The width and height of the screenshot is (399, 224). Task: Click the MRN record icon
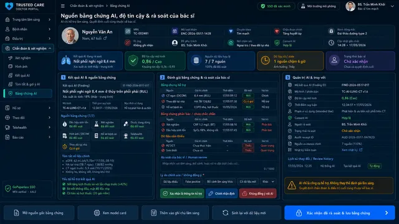tap(128, 31)
